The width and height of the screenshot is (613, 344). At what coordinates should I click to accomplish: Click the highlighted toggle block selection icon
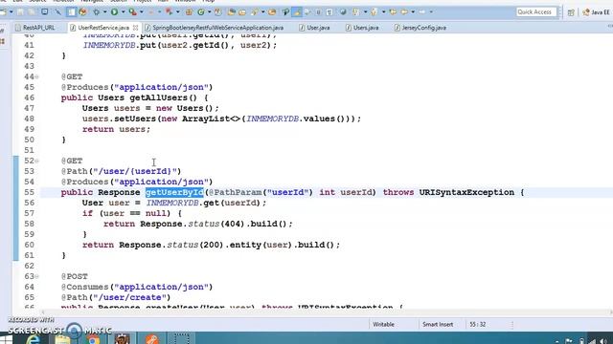[71, 12]
